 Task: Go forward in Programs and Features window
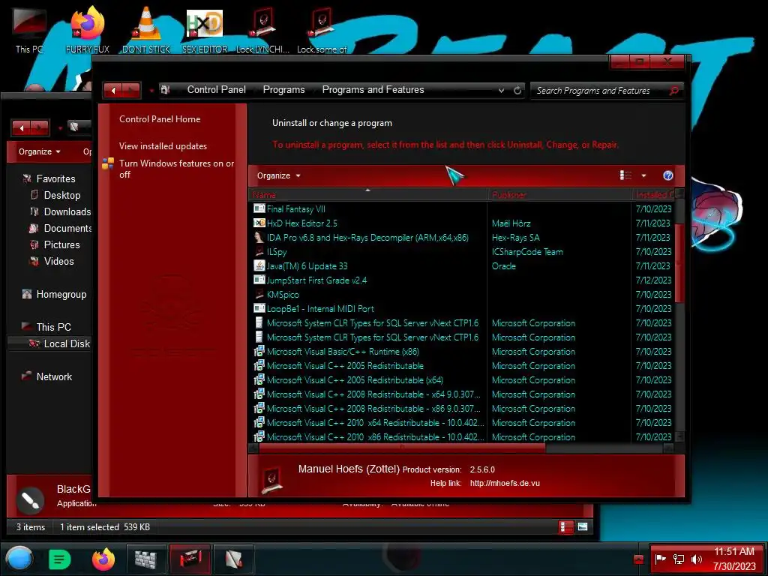point(130,90)
